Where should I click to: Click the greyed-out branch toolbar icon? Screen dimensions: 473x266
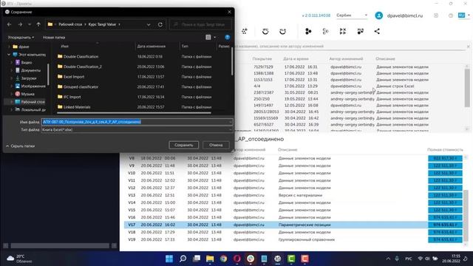pos(325,31)
